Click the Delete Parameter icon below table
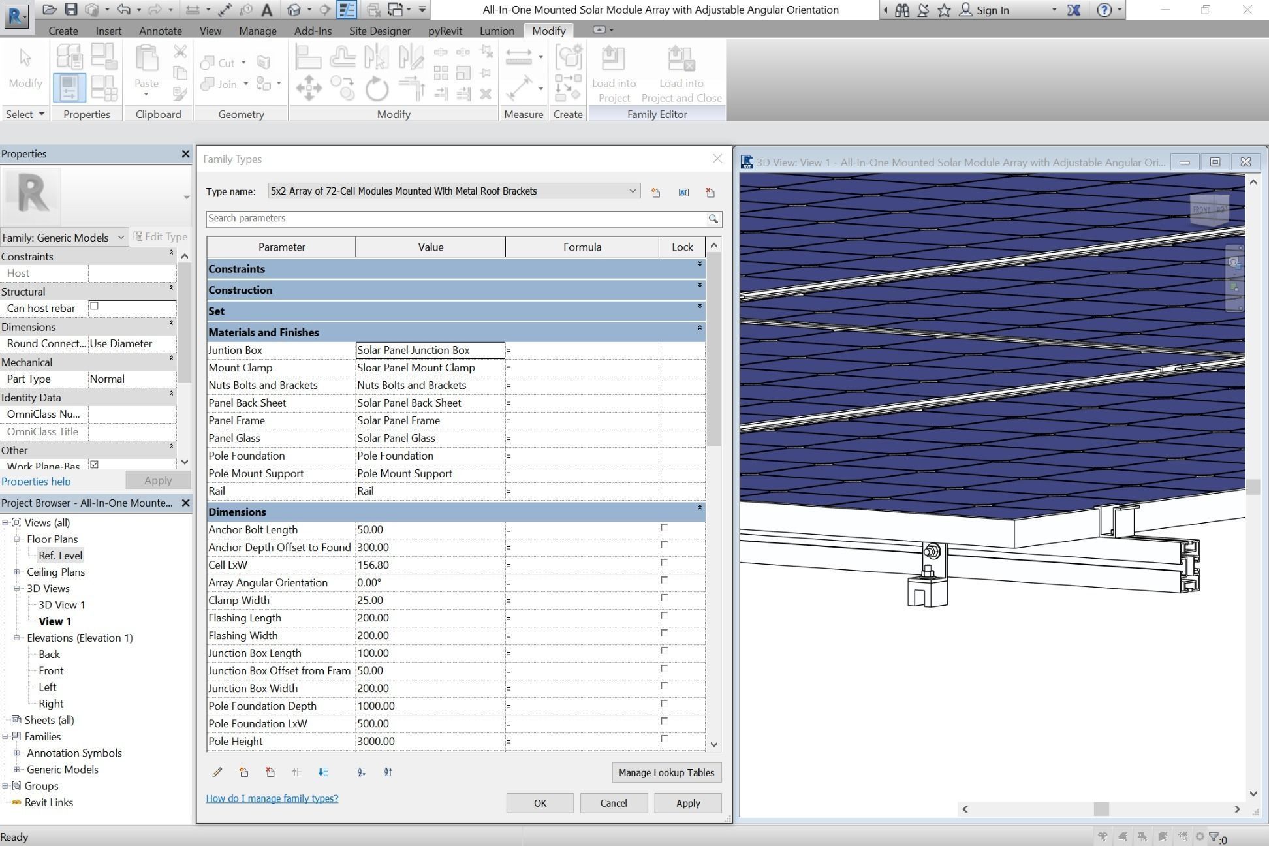Viewport: 1269px width, 846px height. pyautogui.click(x=270, y=772)
